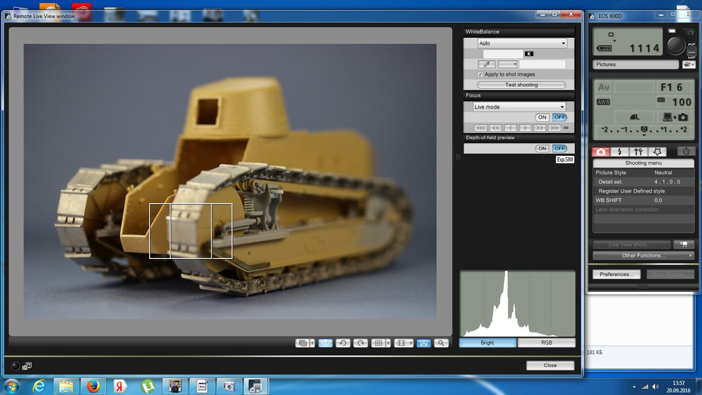Toggle the histogram display icon
Screen dimensions: 702x395
click(423, 343)
